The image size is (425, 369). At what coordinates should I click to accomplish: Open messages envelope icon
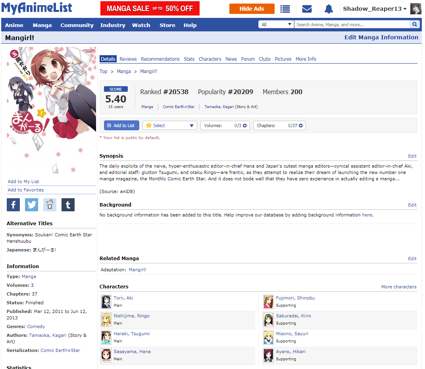coord(307,9)
